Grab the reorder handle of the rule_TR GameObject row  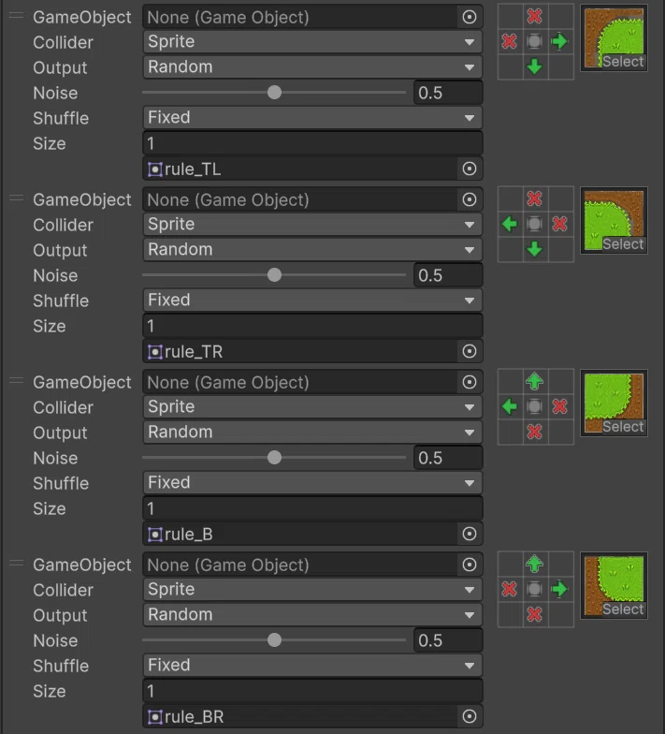point(17,198)
